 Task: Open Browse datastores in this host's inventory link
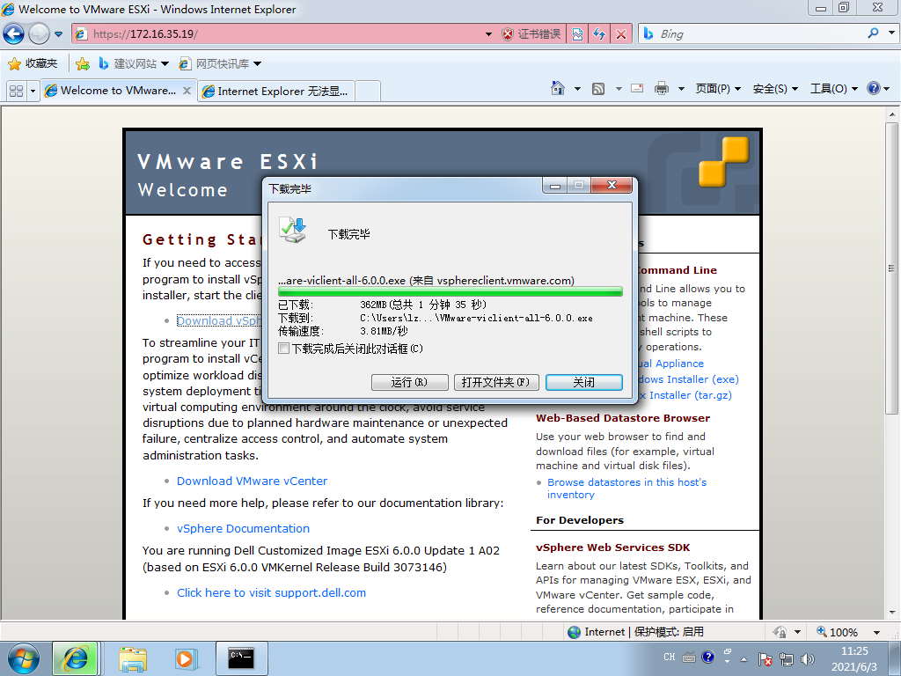click(626, 488)
